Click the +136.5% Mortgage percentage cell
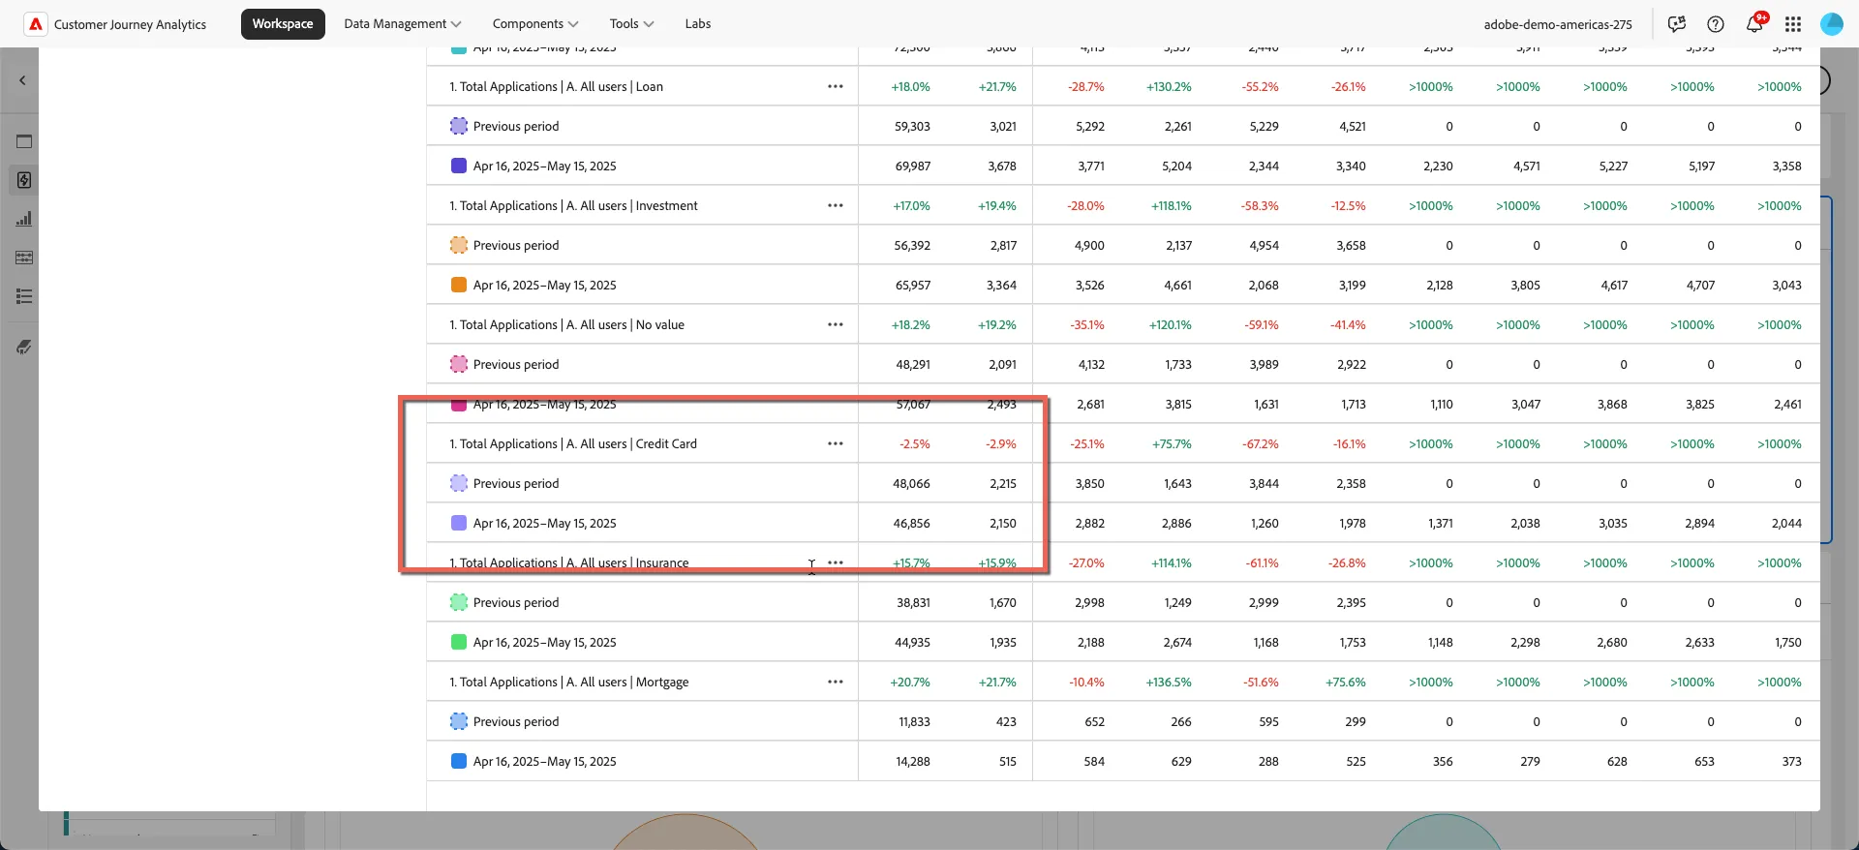 tap(1169, 682)
